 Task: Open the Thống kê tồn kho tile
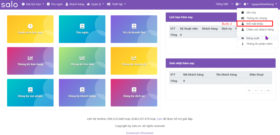pyautogui.click(x=82, y=61)
